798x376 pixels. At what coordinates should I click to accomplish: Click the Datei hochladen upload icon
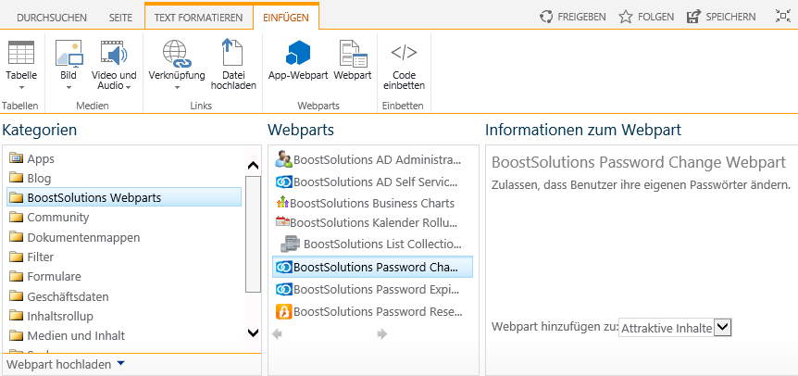(233, 52)
